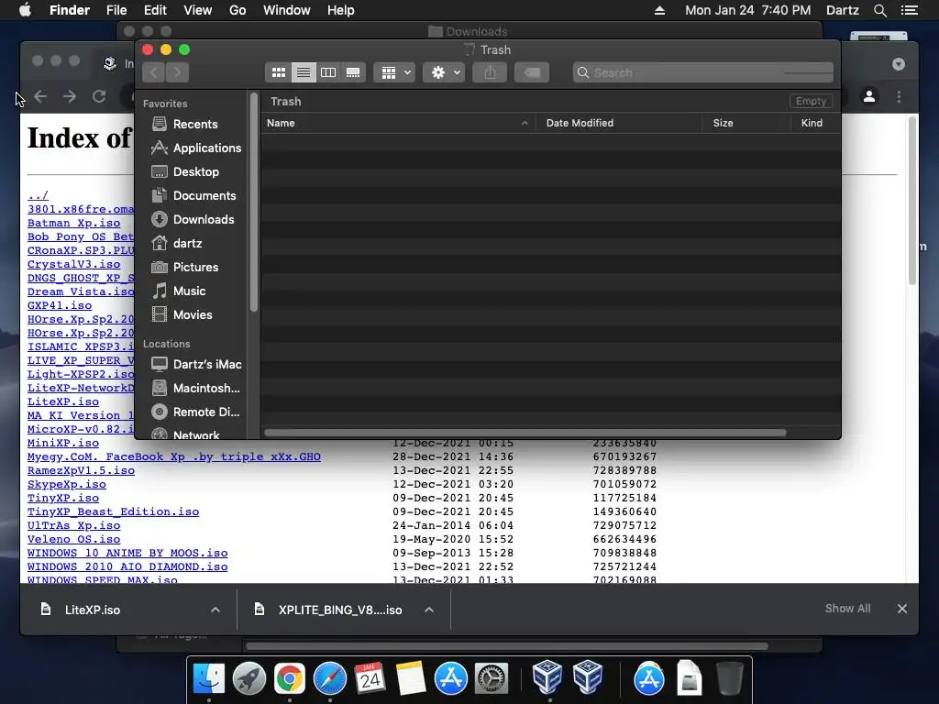Click the Empty trash button
Viewport: 939px width, 704px height.
click(811, 101)
